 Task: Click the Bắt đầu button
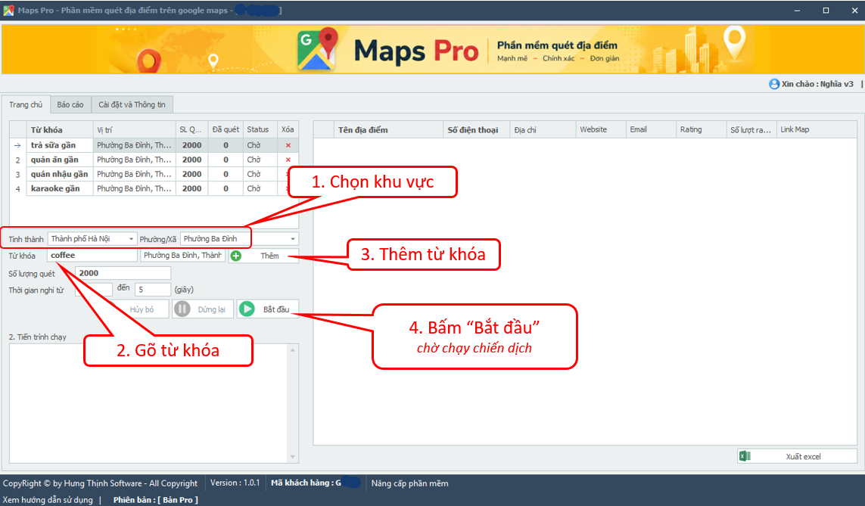268,309
